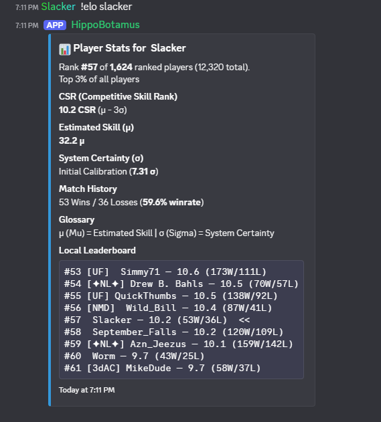The width and height of the screenshot is (381, 422).
Task: Select leaderboard row #61 MikeDude
Action: [162, 368]
